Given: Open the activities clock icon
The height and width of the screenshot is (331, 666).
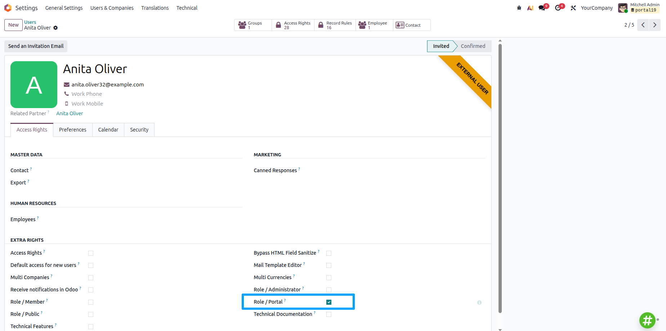Looking at the screenshot, I should pyautogui.click(x=558, y=8).
